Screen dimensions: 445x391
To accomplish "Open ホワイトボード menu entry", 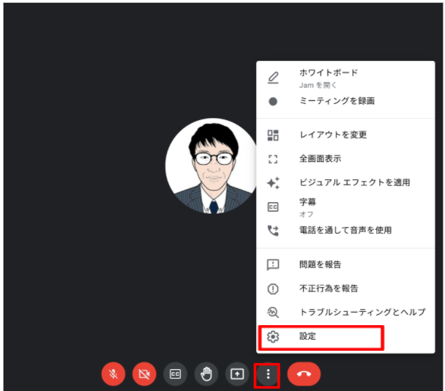I will click(345, 78).
